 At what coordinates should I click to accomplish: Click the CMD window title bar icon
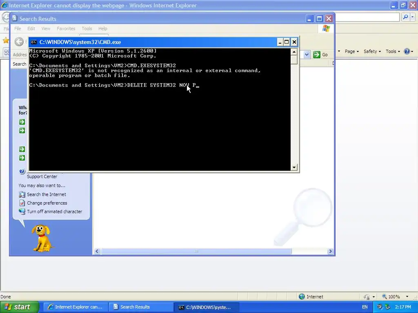33,42
